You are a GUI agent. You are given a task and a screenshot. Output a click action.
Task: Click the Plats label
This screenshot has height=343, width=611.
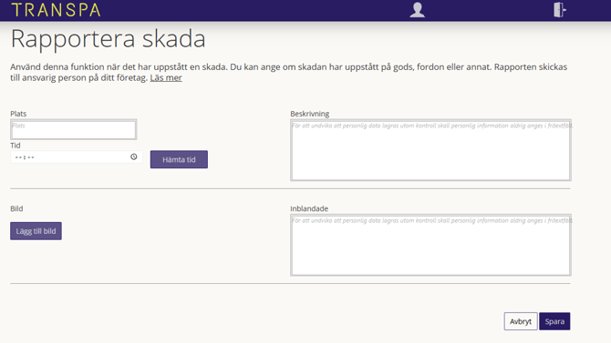18,114
